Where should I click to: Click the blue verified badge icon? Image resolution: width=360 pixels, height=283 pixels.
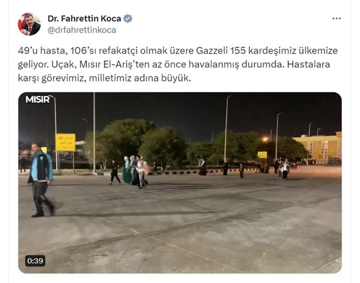(128, 18)
